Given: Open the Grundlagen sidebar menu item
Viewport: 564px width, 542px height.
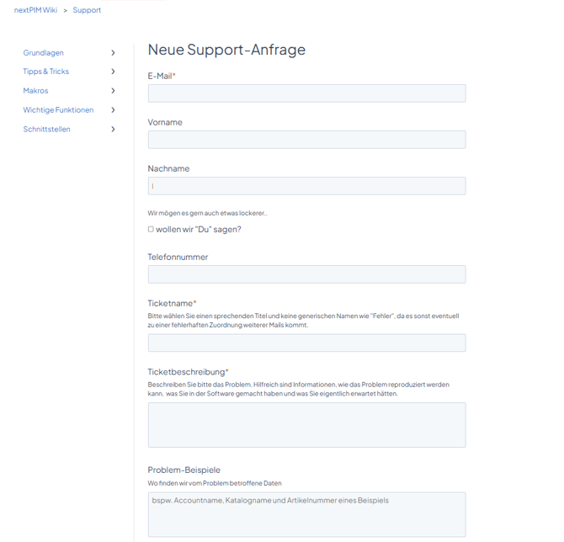Looking at the screenshot, I should (x=44, y=53).
